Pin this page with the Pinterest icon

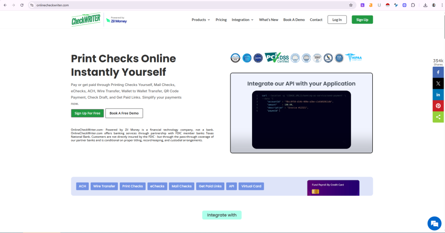438,106
